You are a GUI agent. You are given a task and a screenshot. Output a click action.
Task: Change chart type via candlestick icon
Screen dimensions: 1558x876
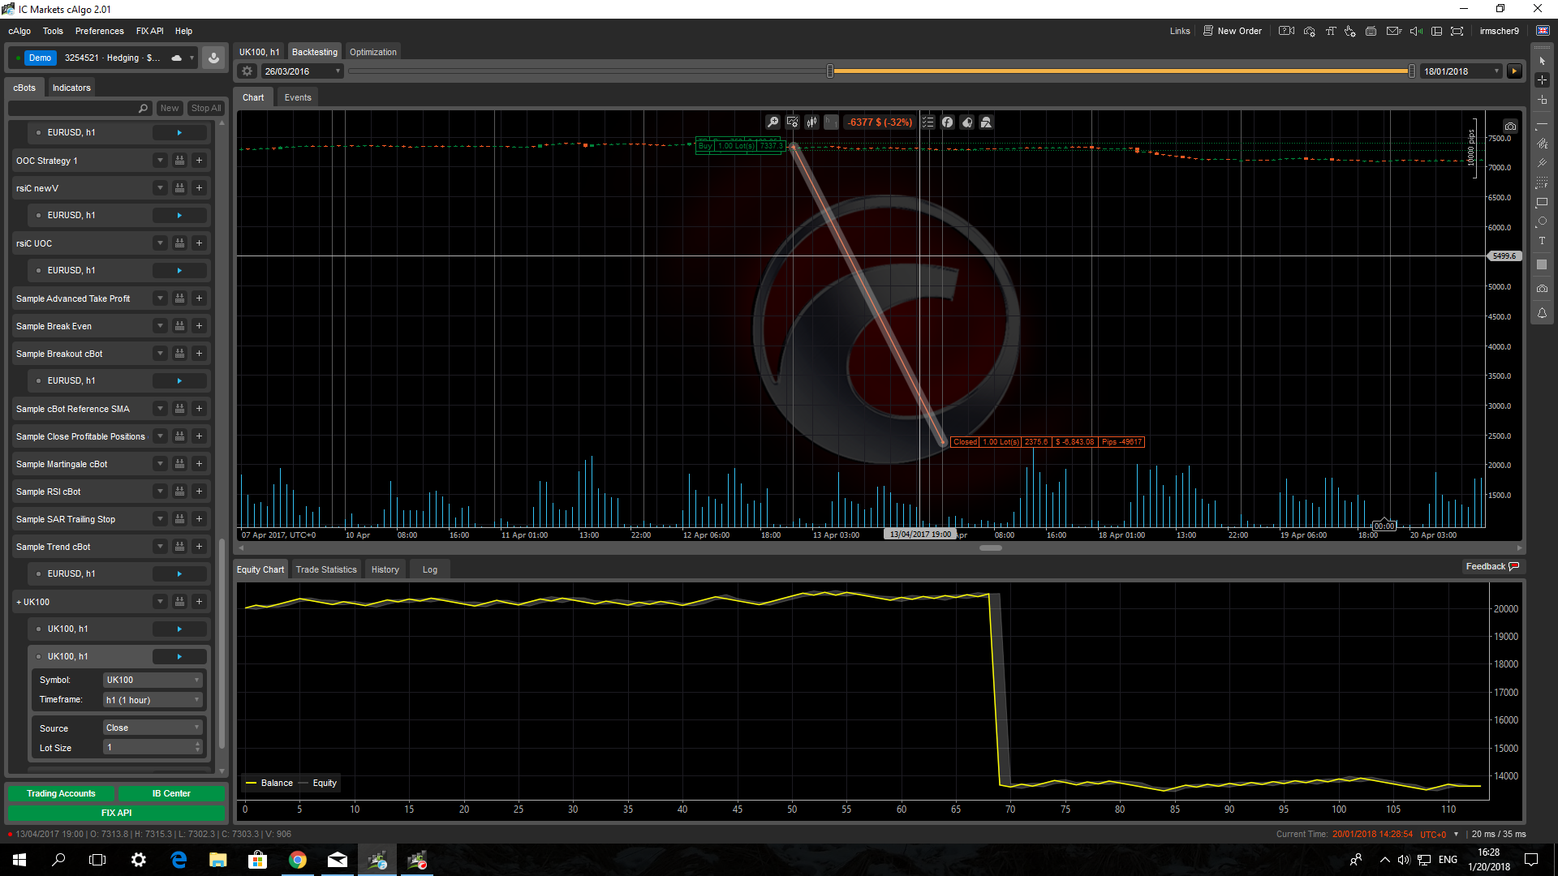[811, 122]
